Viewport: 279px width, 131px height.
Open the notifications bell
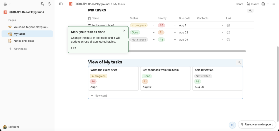pyautogui.click(x=49, y=4)
